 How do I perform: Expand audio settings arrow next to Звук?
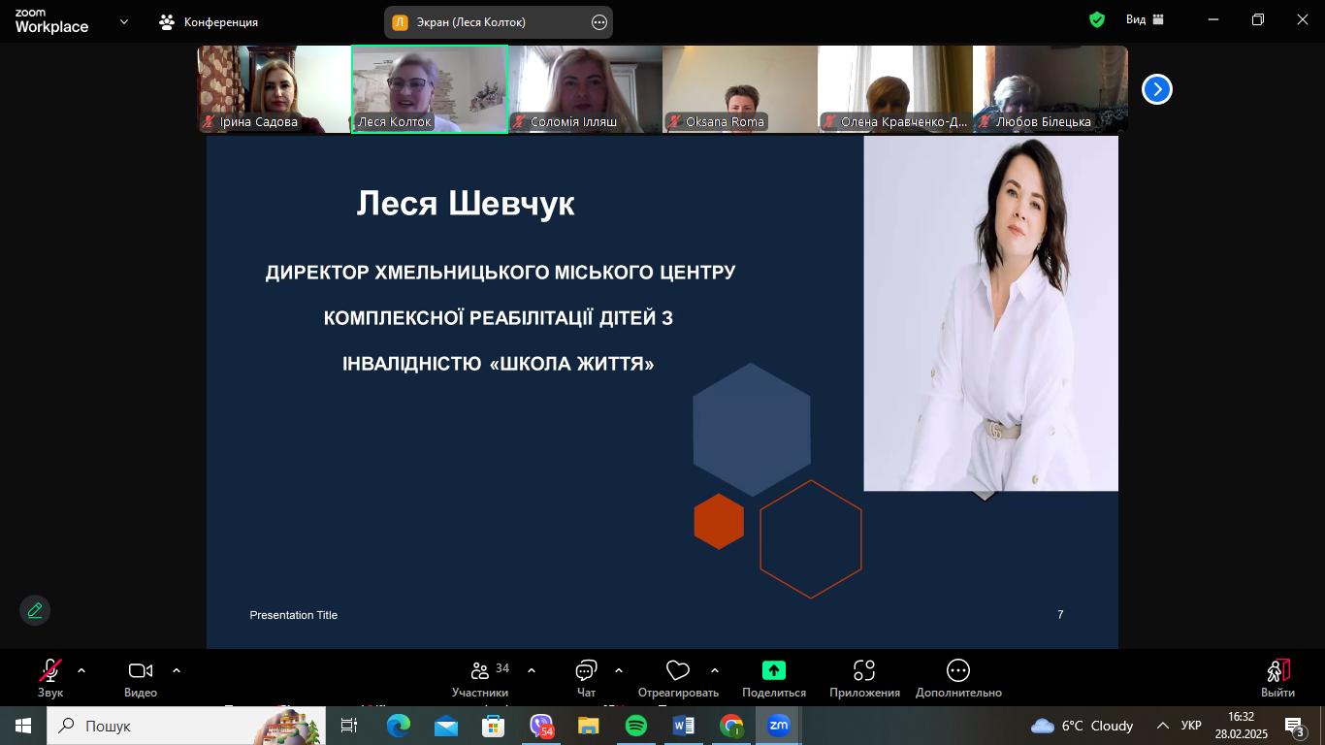[x=81, y=670]
